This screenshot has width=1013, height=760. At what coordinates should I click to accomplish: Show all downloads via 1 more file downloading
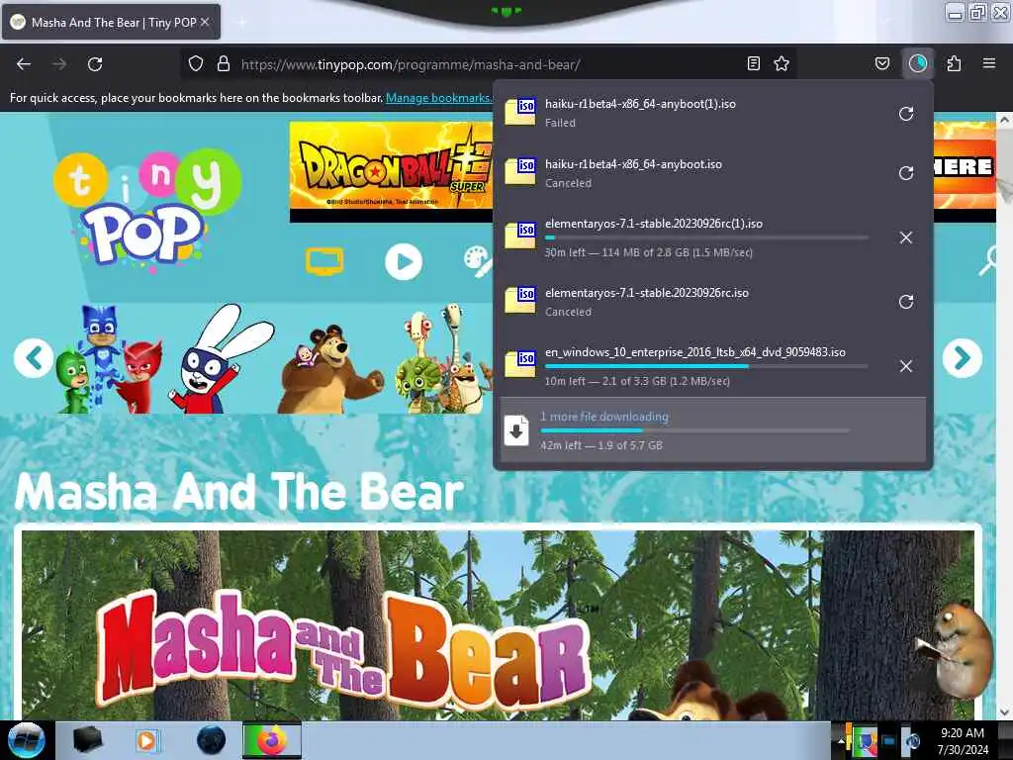pyautogui.click(x=712, y=430)
